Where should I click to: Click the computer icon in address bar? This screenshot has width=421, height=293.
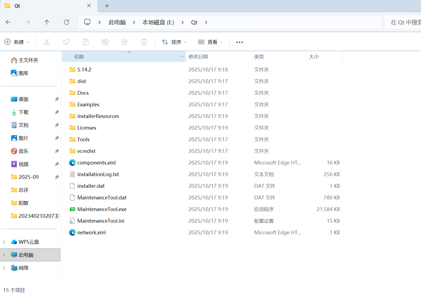pyautogui.click(x=87, y=22)
